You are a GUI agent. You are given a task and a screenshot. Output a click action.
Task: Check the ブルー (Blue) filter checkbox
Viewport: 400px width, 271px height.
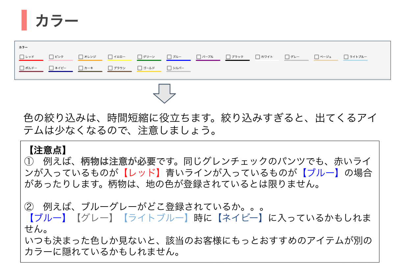[x=169, y=57]
